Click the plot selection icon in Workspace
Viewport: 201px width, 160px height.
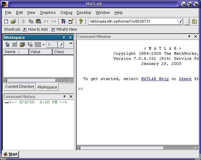coord(38,45)
